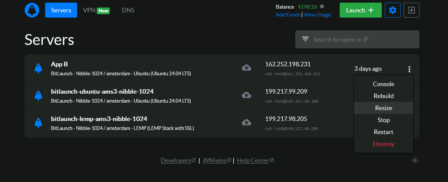Toggle light theme with the sun icon
448x182 pixels.
pos(415,161)
